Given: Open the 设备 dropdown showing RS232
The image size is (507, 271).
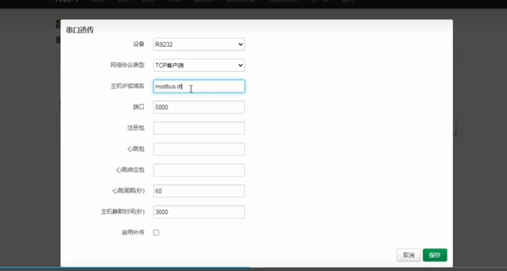Looking at the screenshot, I should [199, 44].
